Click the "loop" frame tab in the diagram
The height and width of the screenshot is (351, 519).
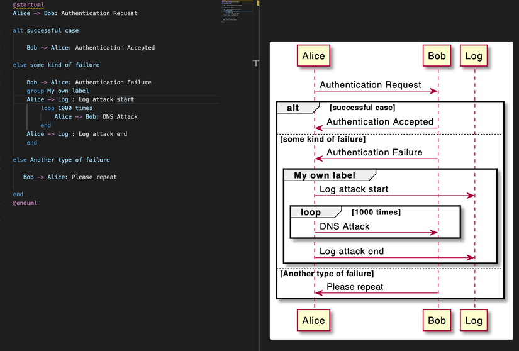tap(311, 212)
